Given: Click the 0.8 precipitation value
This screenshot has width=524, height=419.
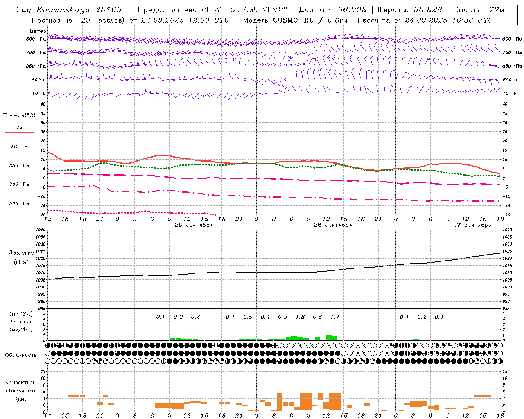Looking at the screenshot, I should tap(178, 317).
